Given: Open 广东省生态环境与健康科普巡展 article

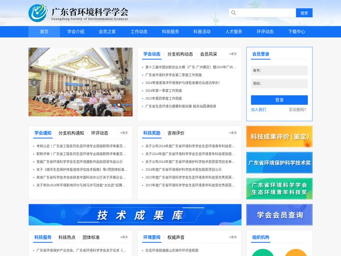Looking at the screenshot, I should [x=181, y=106].
